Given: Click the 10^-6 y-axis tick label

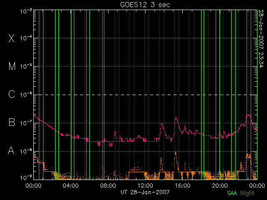Looking at the screenshot, I should (x=26, y=95).
